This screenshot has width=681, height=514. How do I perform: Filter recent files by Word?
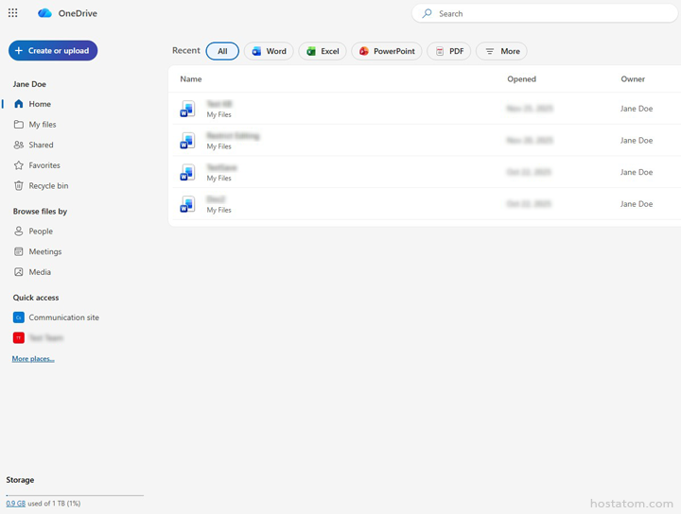(269, 51)
